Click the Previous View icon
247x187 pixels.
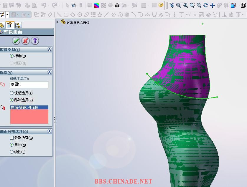(172, 5)
